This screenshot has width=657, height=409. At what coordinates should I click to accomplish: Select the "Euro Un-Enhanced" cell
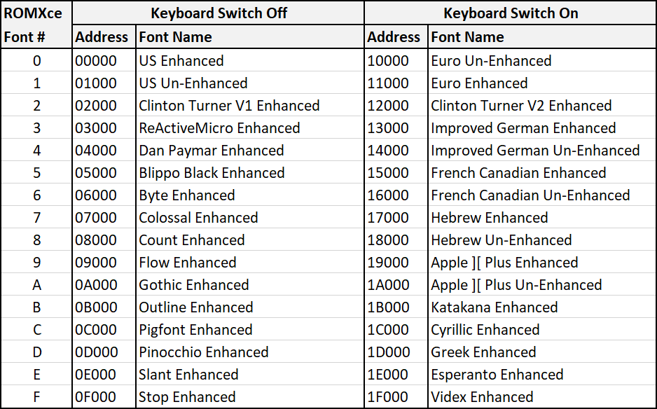491,61
